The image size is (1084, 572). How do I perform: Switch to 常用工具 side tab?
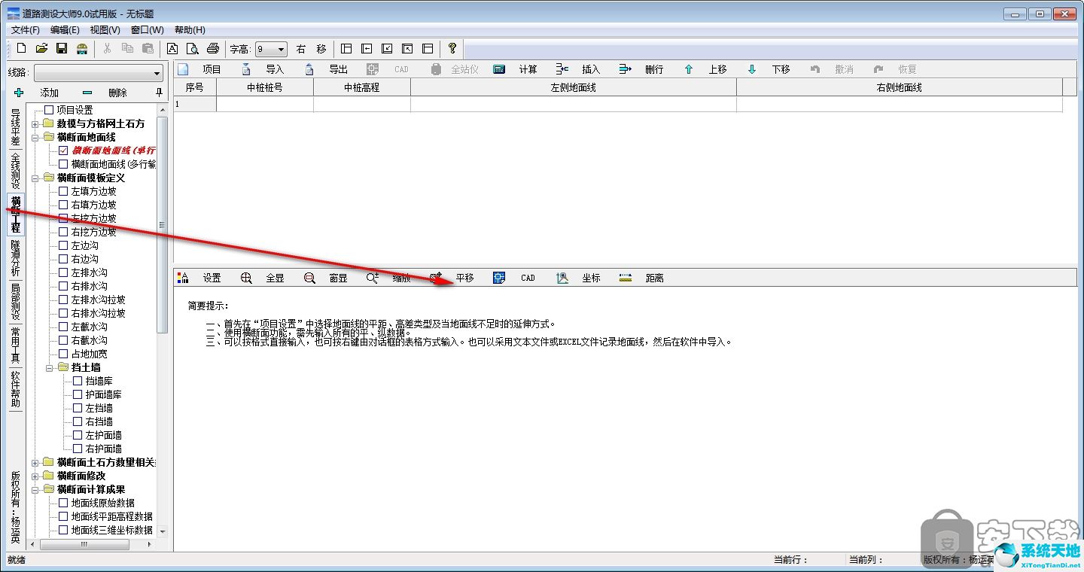click(15, 345)
